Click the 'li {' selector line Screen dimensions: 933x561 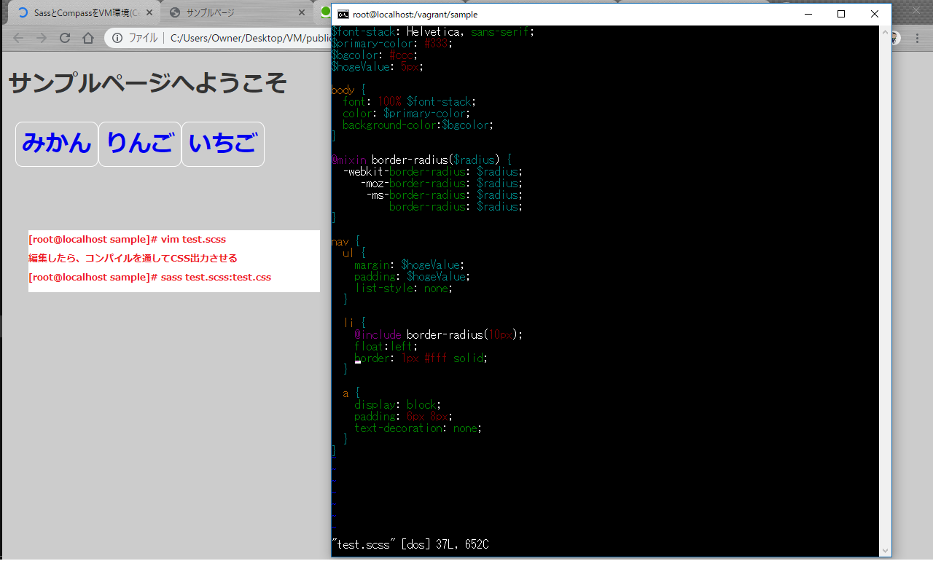tap(354, 323)
